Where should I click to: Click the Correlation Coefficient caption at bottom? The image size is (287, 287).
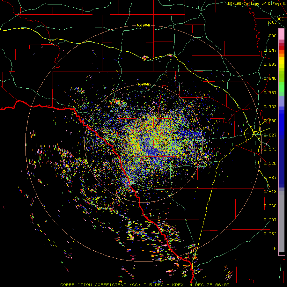145,285
